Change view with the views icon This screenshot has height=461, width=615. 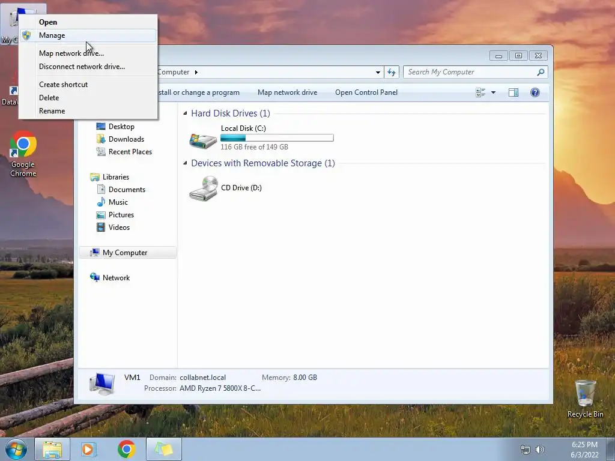480,92
